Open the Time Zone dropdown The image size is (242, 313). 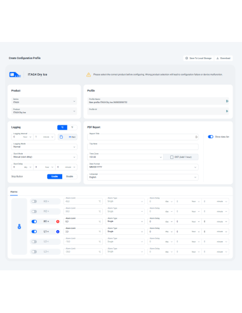click(x=125, y=157)
